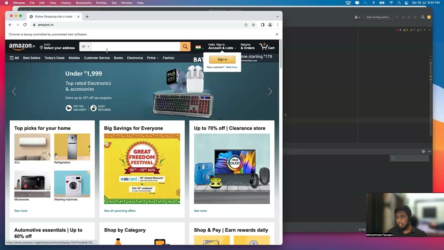The image size is (444, 250).
Task: Open the Cart icon
Action: (x=267, y=47)
